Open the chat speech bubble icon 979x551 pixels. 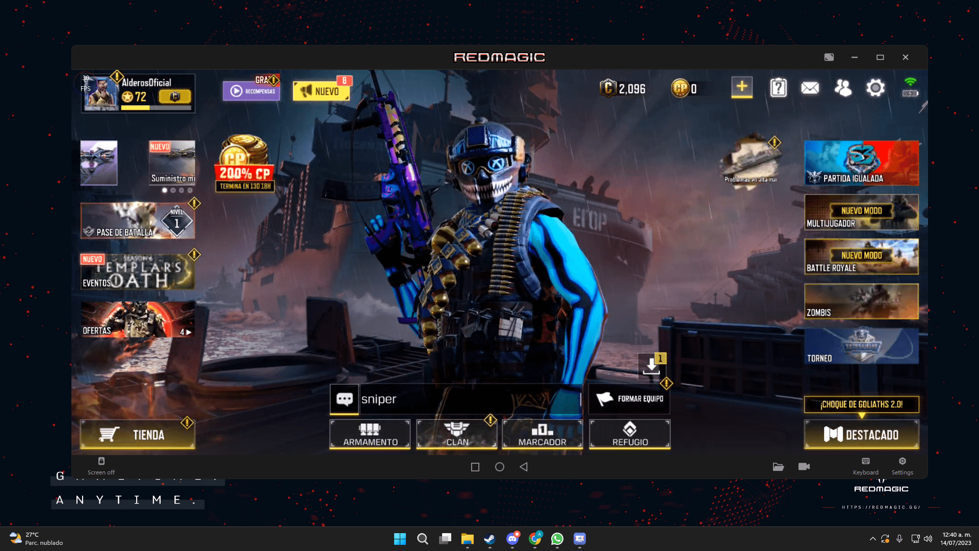(x=345, y=399)
